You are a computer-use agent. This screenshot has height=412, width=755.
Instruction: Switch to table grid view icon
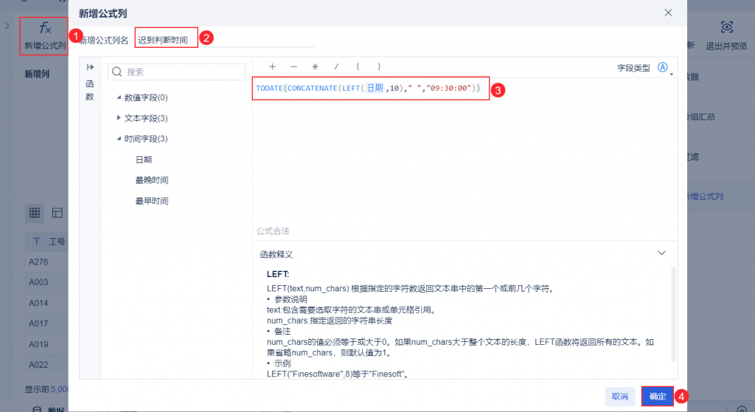coord(35,213)
